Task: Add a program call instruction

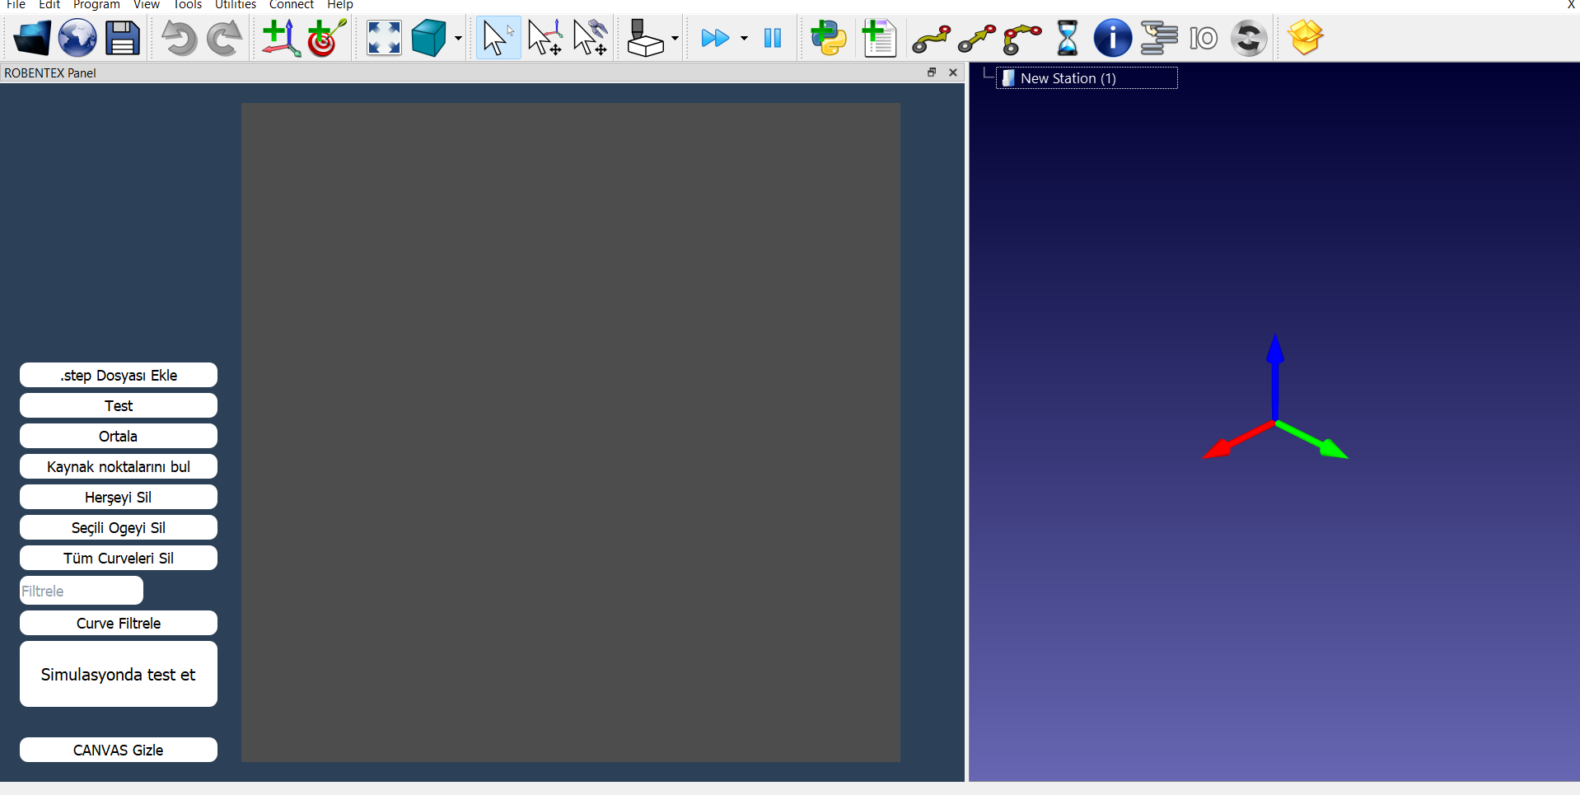Action: pyautogui.click(x=1159, y=38)
